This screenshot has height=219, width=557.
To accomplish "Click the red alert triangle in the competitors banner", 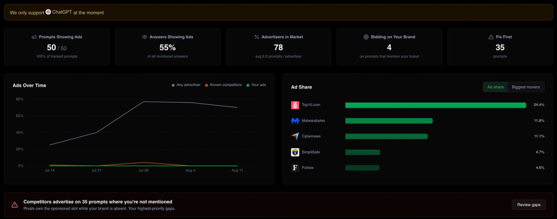I will 15,205.
